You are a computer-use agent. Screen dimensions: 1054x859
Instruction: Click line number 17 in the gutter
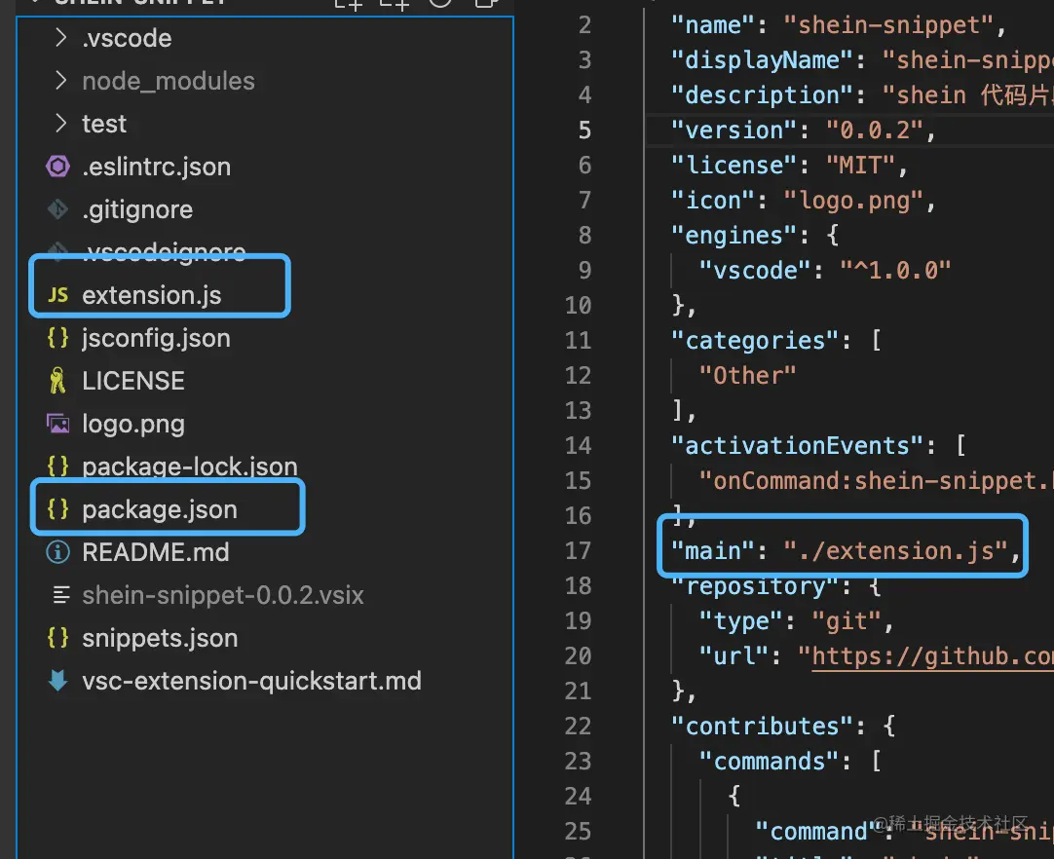[578, 551]
